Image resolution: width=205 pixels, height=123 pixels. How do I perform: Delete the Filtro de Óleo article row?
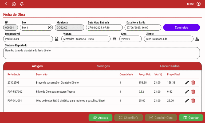(193, 92)
